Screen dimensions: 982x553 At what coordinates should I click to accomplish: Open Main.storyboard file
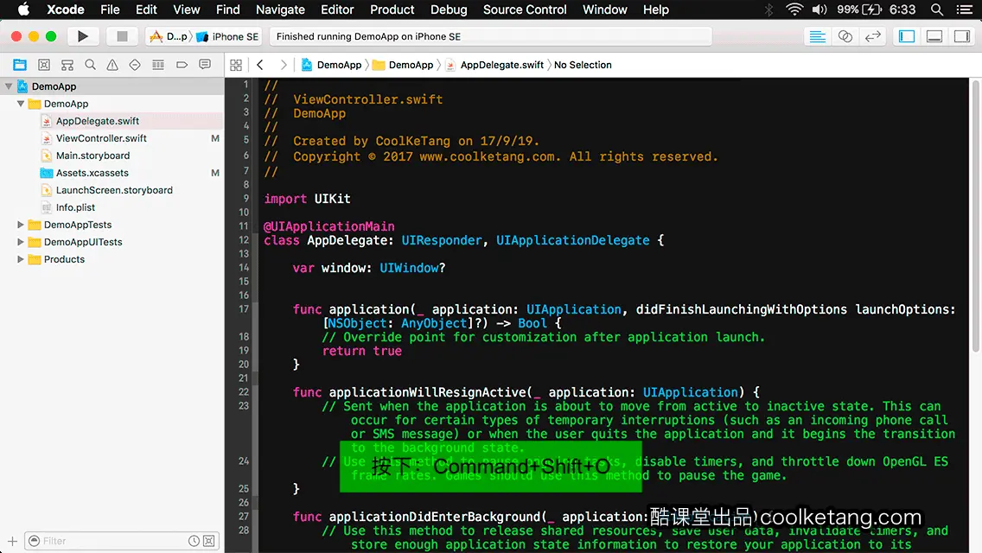click(92, 156)
